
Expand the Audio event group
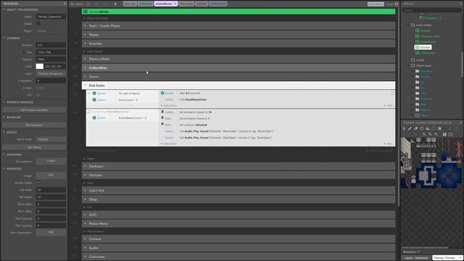(x=85, y=248)
